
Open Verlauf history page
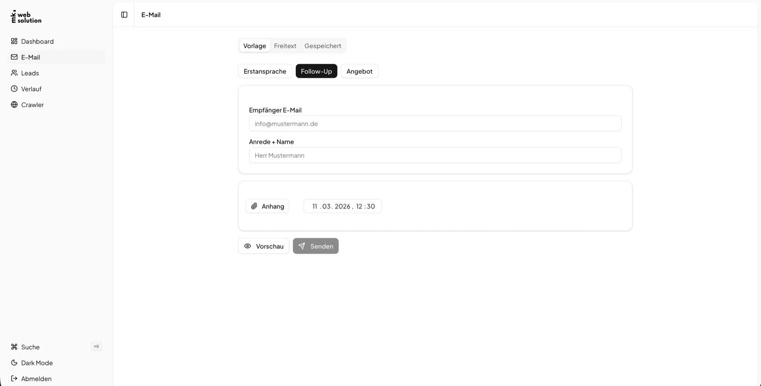point(56,89)
